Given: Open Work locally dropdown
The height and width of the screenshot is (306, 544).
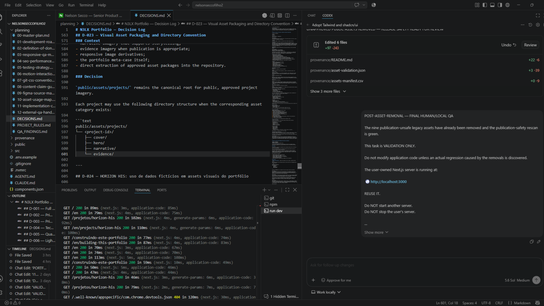Looking at the screenshot, I should pyautogui.click(x=326, y=292).
